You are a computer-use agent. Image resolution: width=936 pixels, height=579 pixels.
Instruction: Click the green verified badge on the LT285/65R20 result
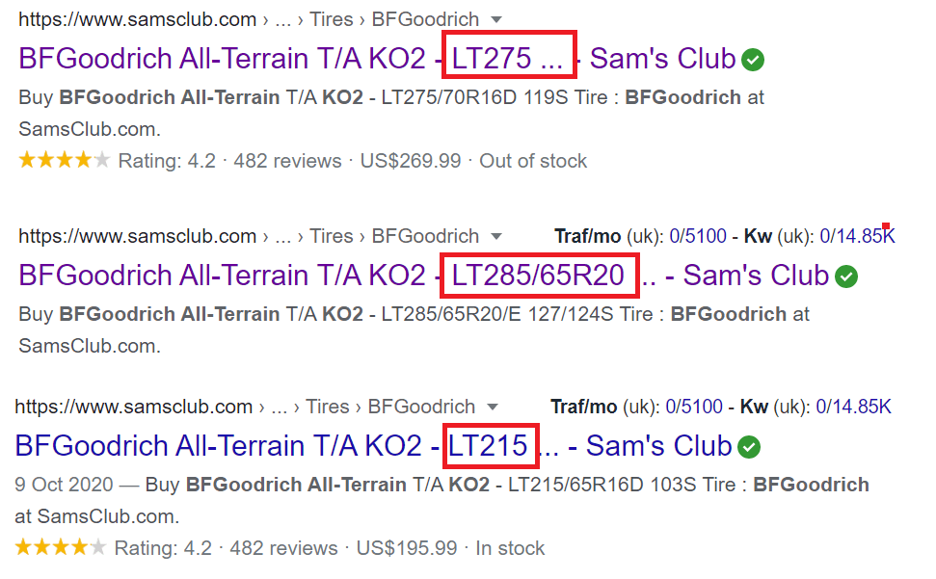(x=846, y=276)
